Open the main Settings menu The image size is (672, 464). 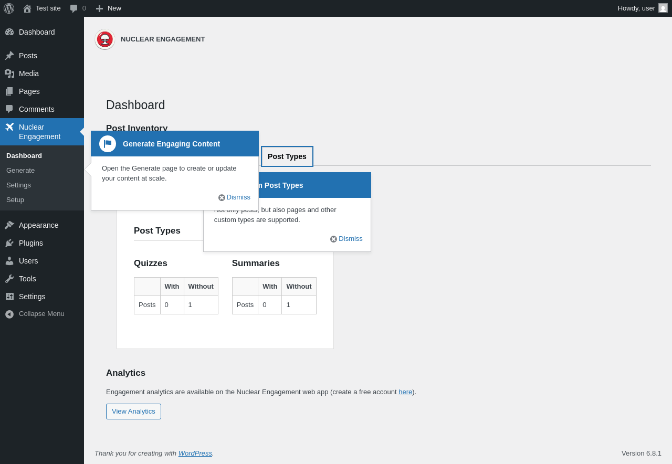(x=42, y=297)
